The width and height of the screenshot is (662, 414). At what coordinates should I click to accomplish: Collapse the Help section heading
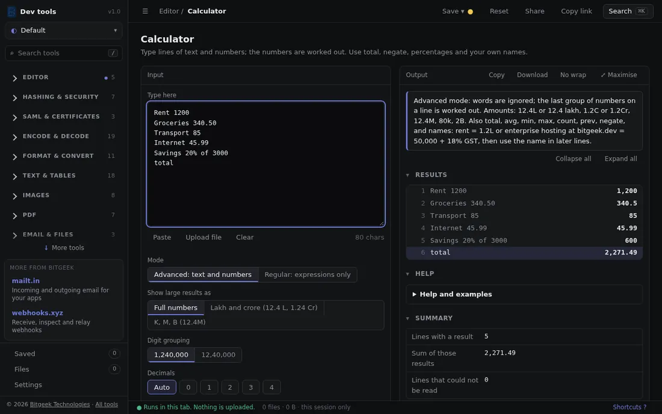pos(420,274)
